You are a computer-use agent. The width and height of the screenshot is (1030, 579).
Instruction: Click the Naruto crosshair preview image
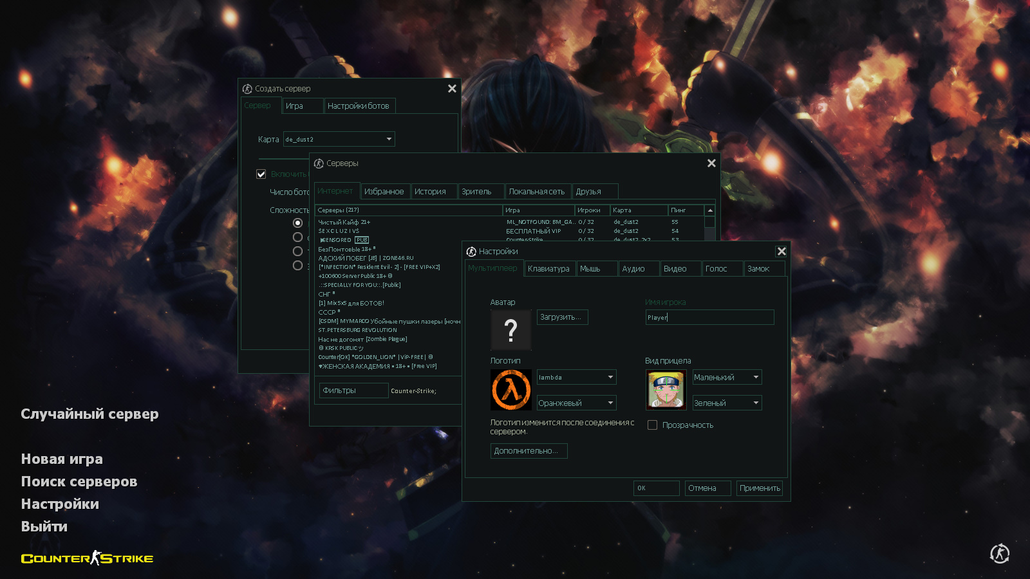[666, 390]
